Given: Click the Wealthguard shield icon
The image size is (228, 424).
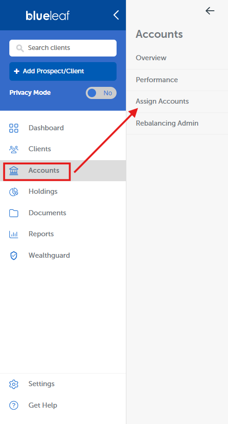Looking at the screenshot, I should pos(14,255).
